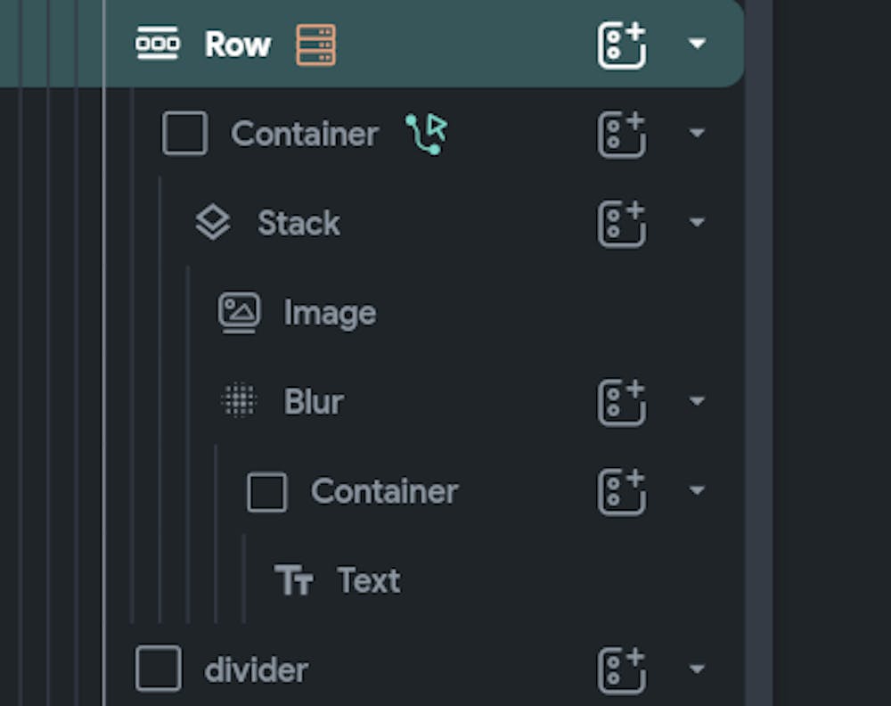The width and height of the screenshot is (891, 706).
Task: Select the divider item in the tree
Action: point(256,669)
